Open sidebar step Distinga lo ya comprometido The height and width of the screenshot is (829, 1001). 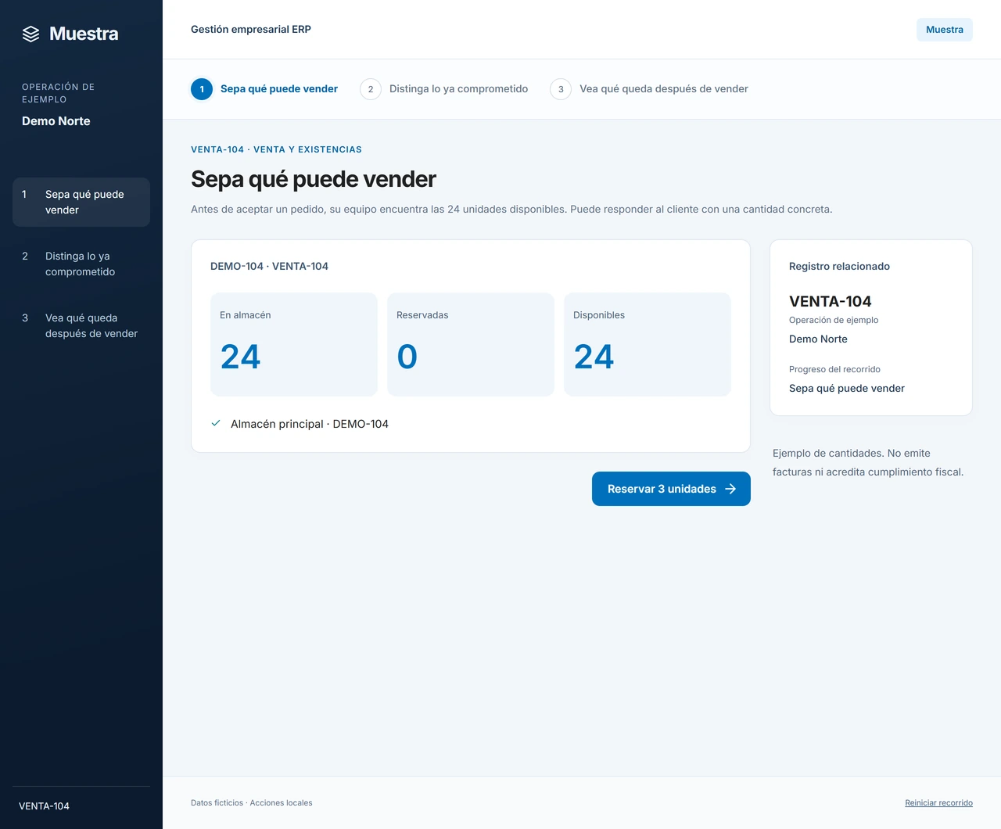coord(81,264)
